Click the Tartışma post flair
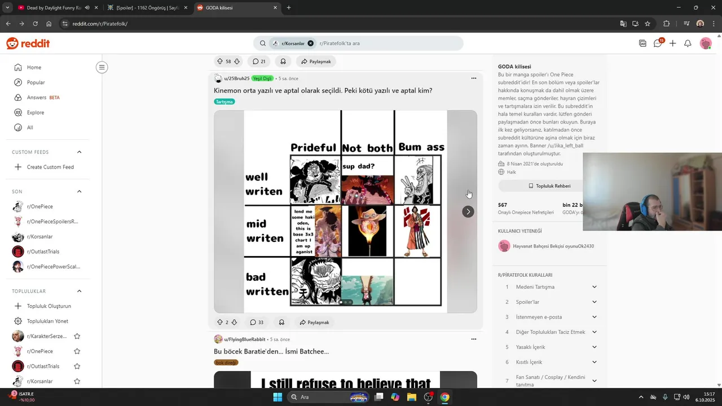 click(x=224, y=101)
